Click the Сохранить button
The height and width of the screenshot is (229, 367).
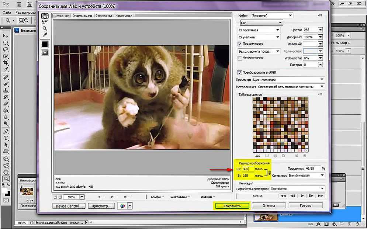tap(232, 206)
